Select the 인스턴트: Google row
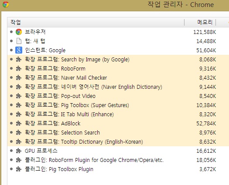The height and width of the screenshot is (185, 229). click(x=118, y=50)
